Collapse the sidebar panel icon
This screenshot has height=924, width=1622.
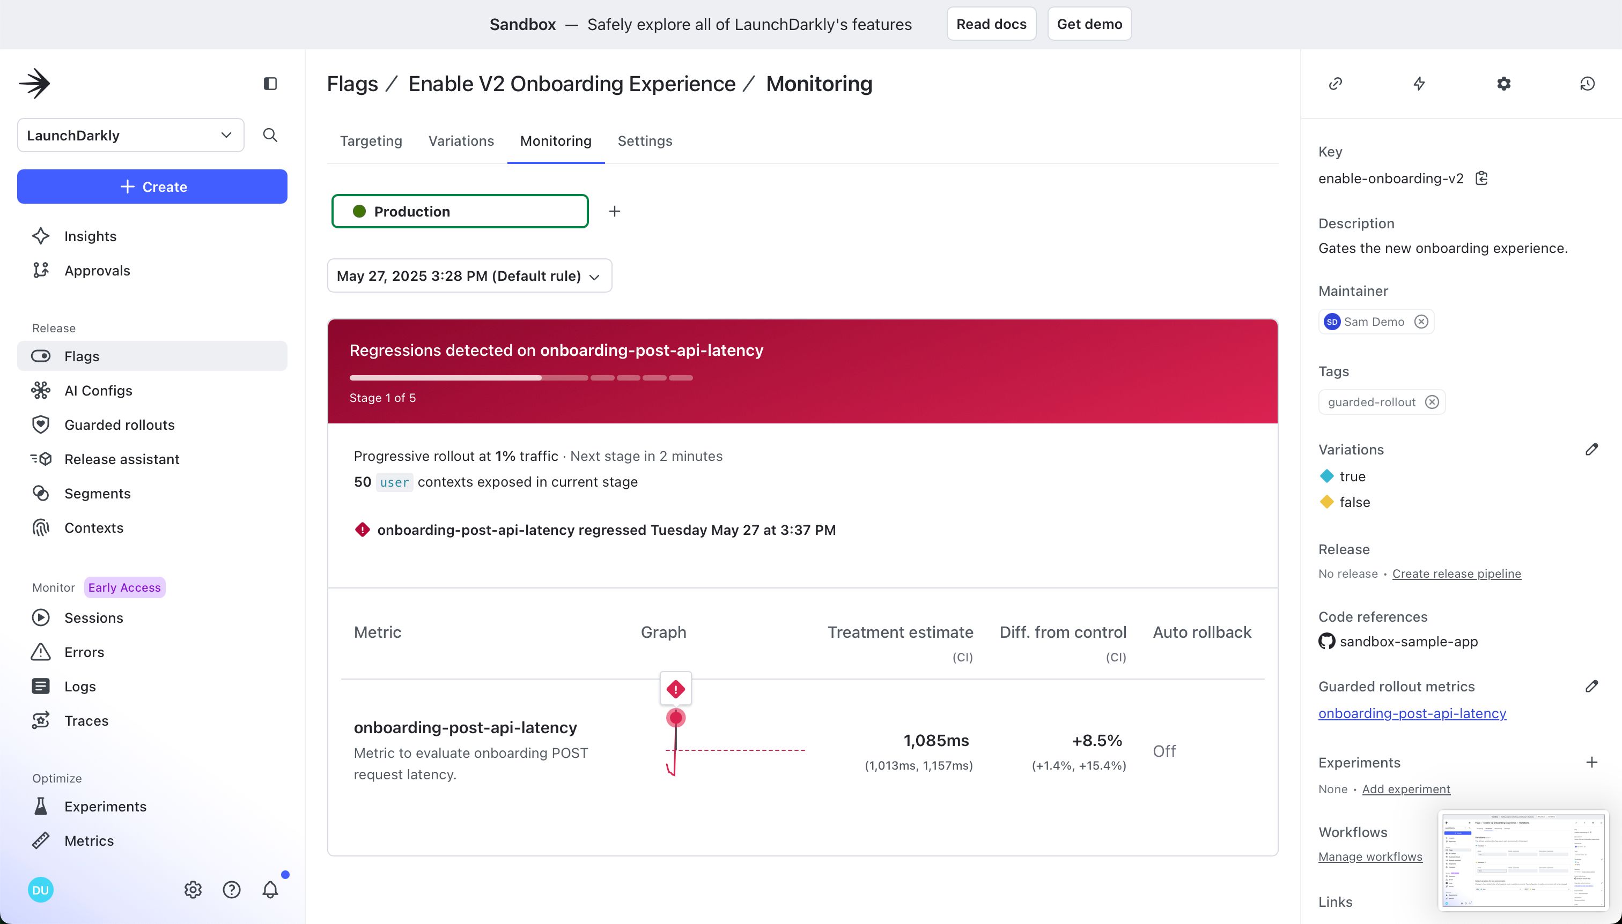pos(270,83)
